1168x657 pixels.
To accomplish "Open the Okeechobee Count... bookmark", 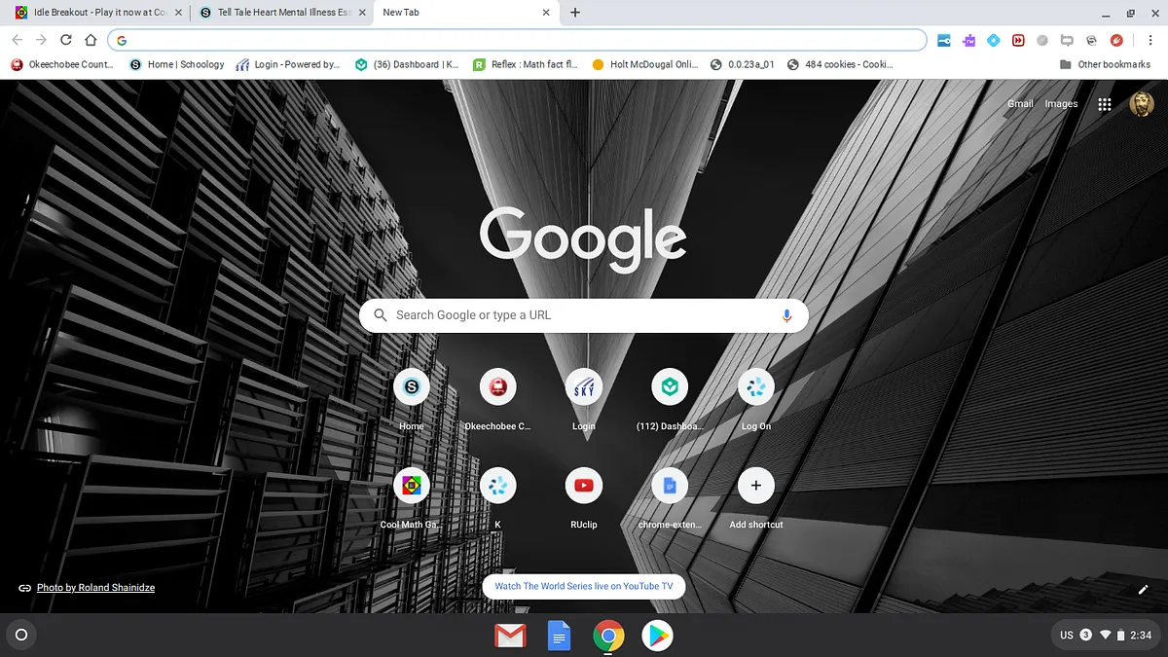I will (62, 64).
